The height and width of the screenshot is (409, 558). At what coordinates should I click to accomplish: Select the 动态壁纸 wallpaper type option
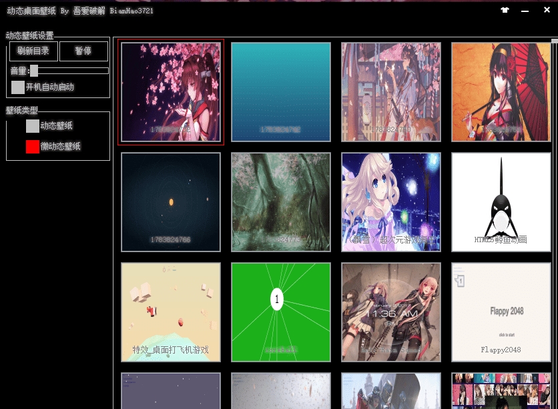(x=33, y=125)
